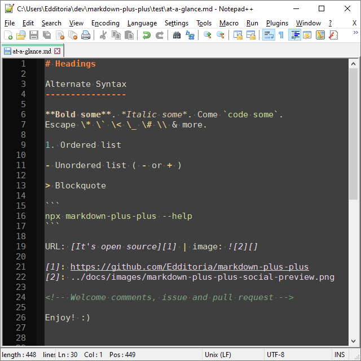Open the Define your language icon
361x361 pixels.
[x=307, y=35]
